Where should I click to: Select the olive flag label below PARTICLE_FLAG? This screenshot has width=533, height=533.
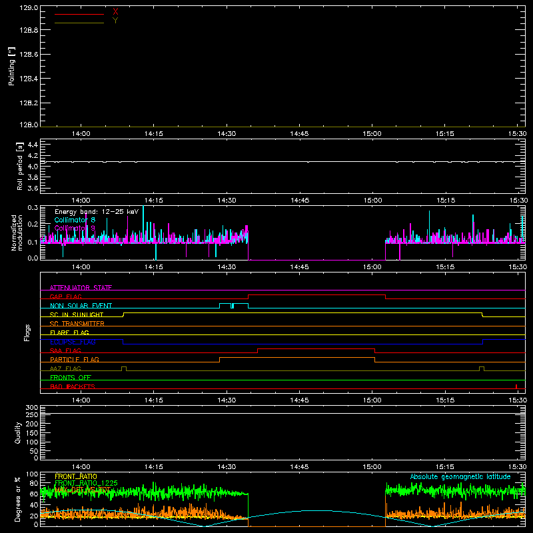point(65,368)
